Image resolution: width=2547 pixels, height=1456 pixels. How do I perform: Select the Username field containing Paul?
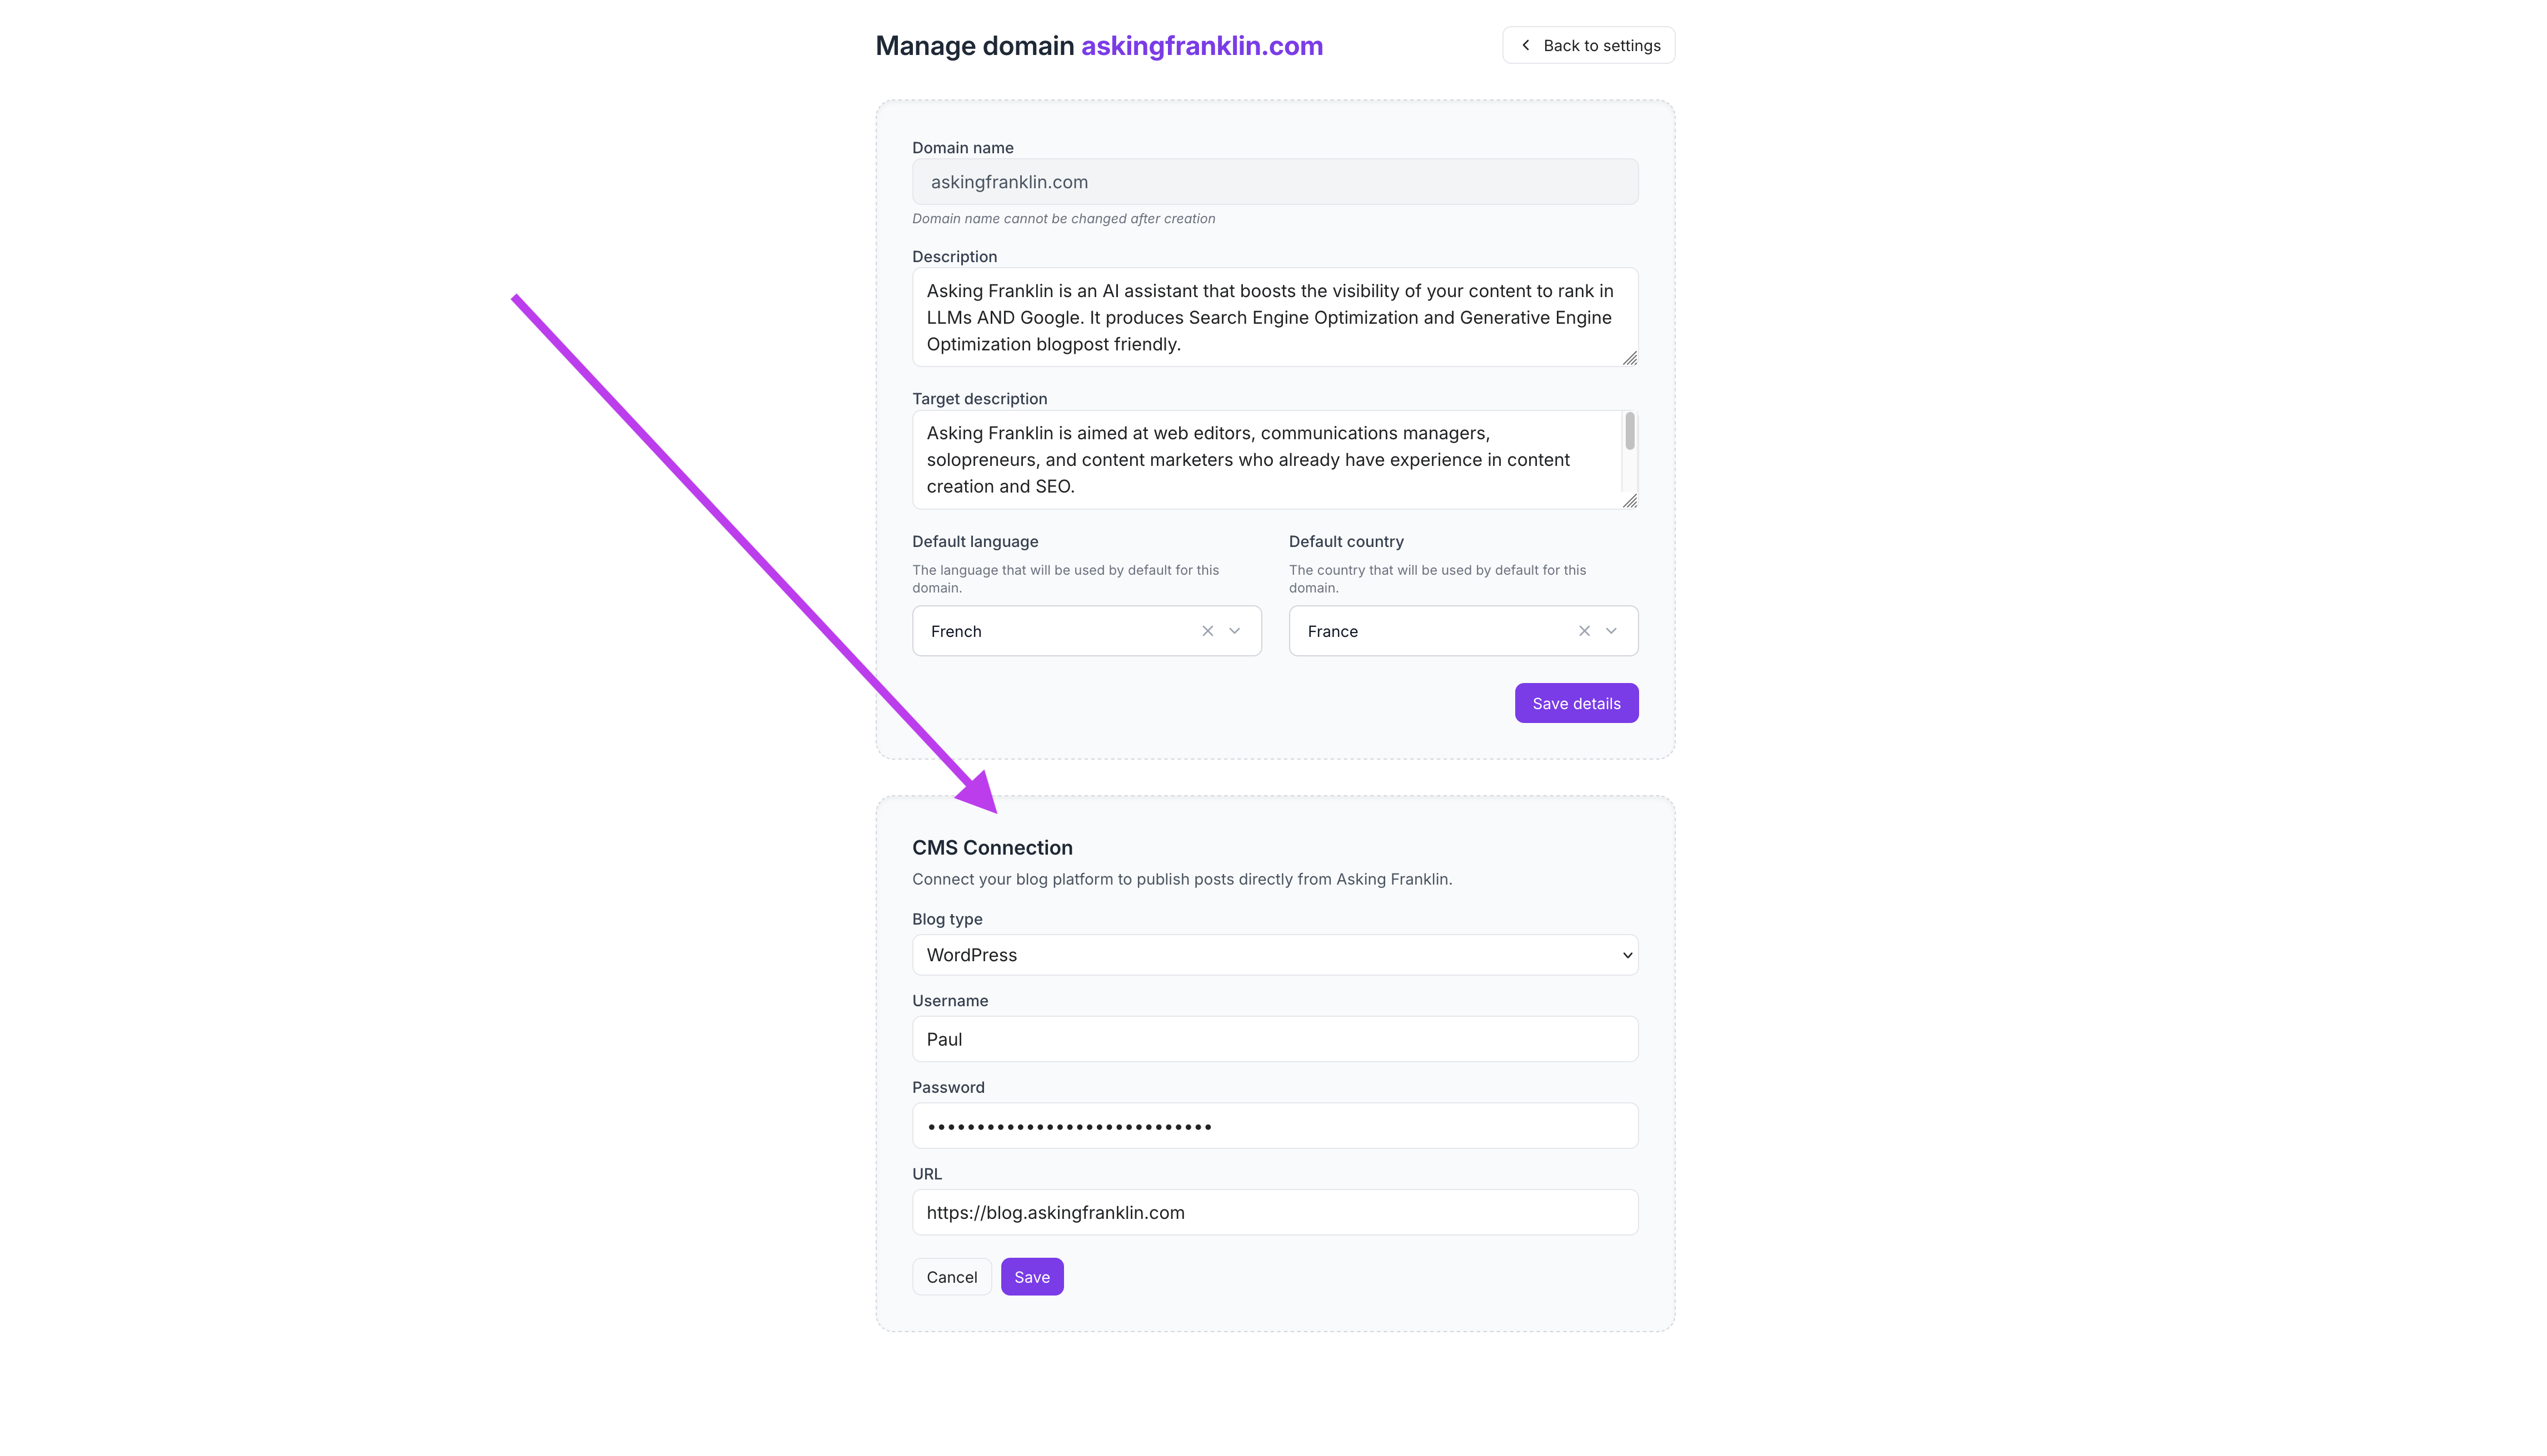pyautogui.click(x=1274, y=1039)
